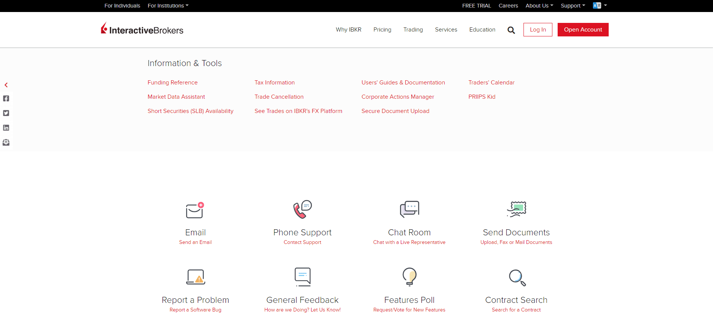Click the Report a Software Bug link
Screen dimensions: 713x319
196,310
